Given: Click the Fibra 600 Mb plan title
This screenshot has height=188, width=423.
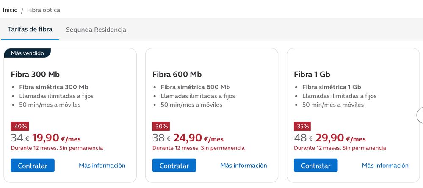Looking at the screenshot, I should [177, 75].
